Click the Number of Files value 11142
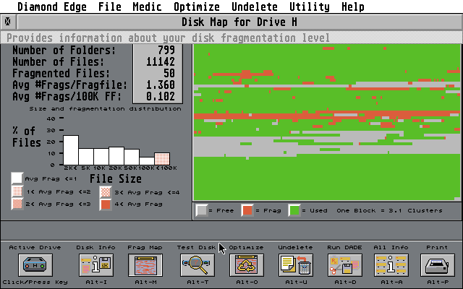Image resolution: width=463 pixels, height=289 pixels. pyautogui.click(x=161, y=61)
